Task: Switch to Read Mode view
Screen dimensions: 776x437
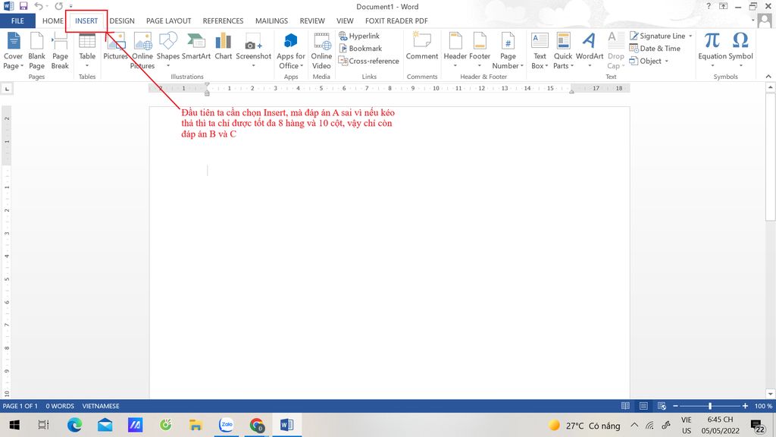Action: 625,406
